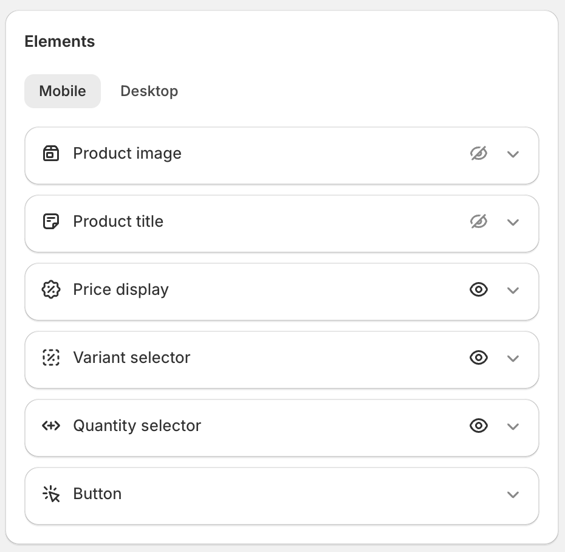
Task: Expand the Product image settings chevron
Action: coord(513,154)
